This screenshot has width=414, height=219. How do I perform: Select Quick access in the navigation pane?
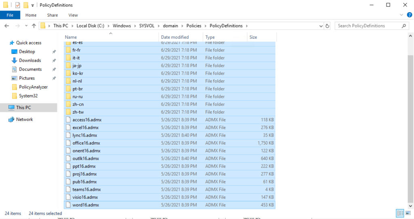[x=29, y=43]
